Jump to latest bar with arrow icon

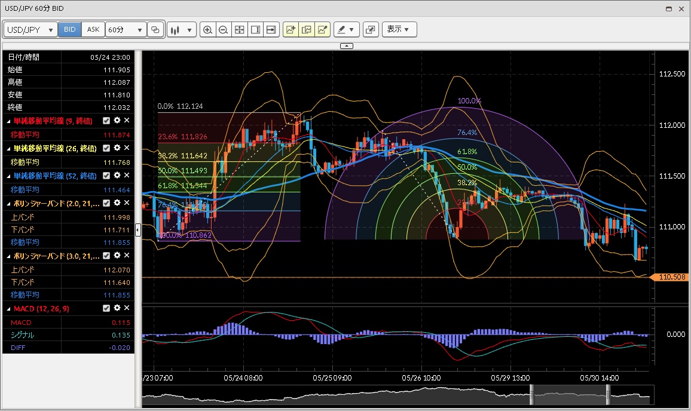click(x=271, y=29)
